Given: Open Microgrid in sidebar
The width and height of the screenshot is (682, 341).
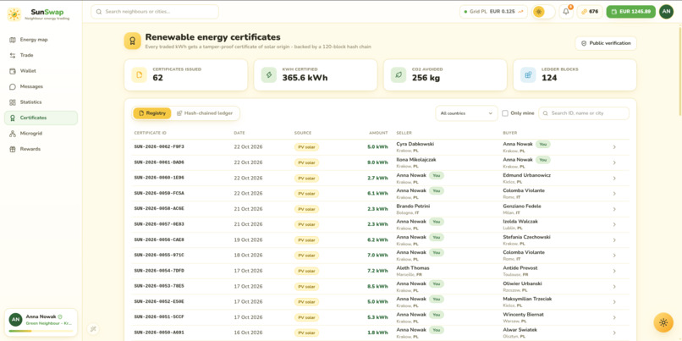Looking at the screenshot, I should click(41, 134).
